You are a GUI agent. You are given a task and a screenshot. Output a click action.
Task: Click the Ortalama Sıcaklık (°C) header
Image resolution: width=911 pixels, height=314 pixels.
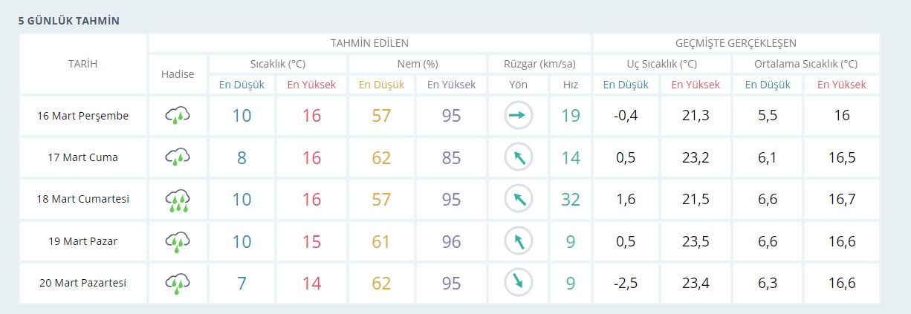(x=805, y=64)
